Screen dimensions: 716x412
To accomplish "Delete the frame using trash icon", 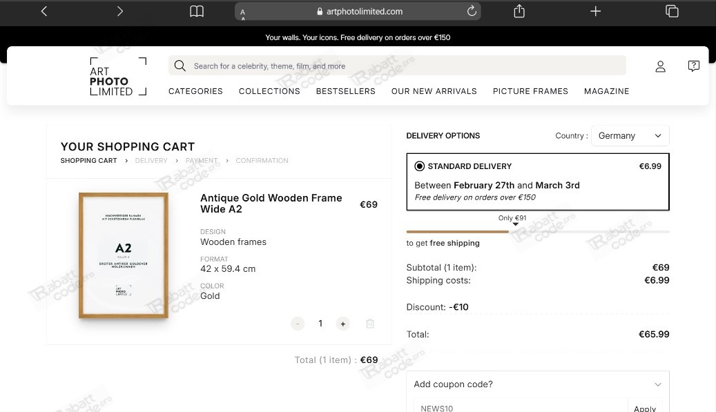I will coord(370,324).
